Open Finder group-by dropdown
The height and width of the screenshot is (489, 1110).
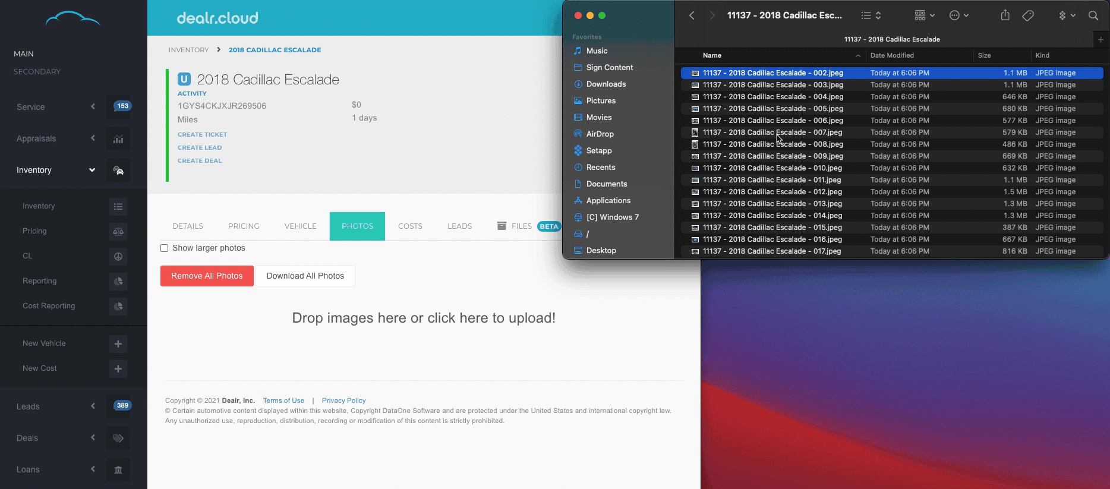point(924,15)
